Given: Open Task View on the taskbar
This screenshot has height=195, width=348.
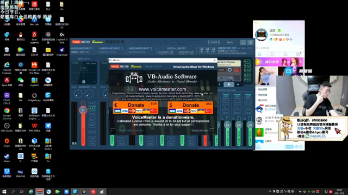Looking at the screenshot, I should coord(22,191).
